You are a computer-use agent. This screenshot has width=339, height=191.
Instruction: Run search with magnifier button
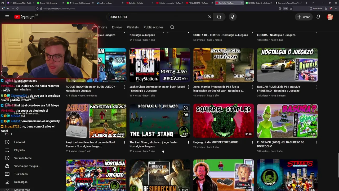click(x=219, y=17)
